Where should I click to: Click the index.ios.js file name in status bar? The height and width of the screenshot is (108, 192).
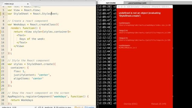7,107
